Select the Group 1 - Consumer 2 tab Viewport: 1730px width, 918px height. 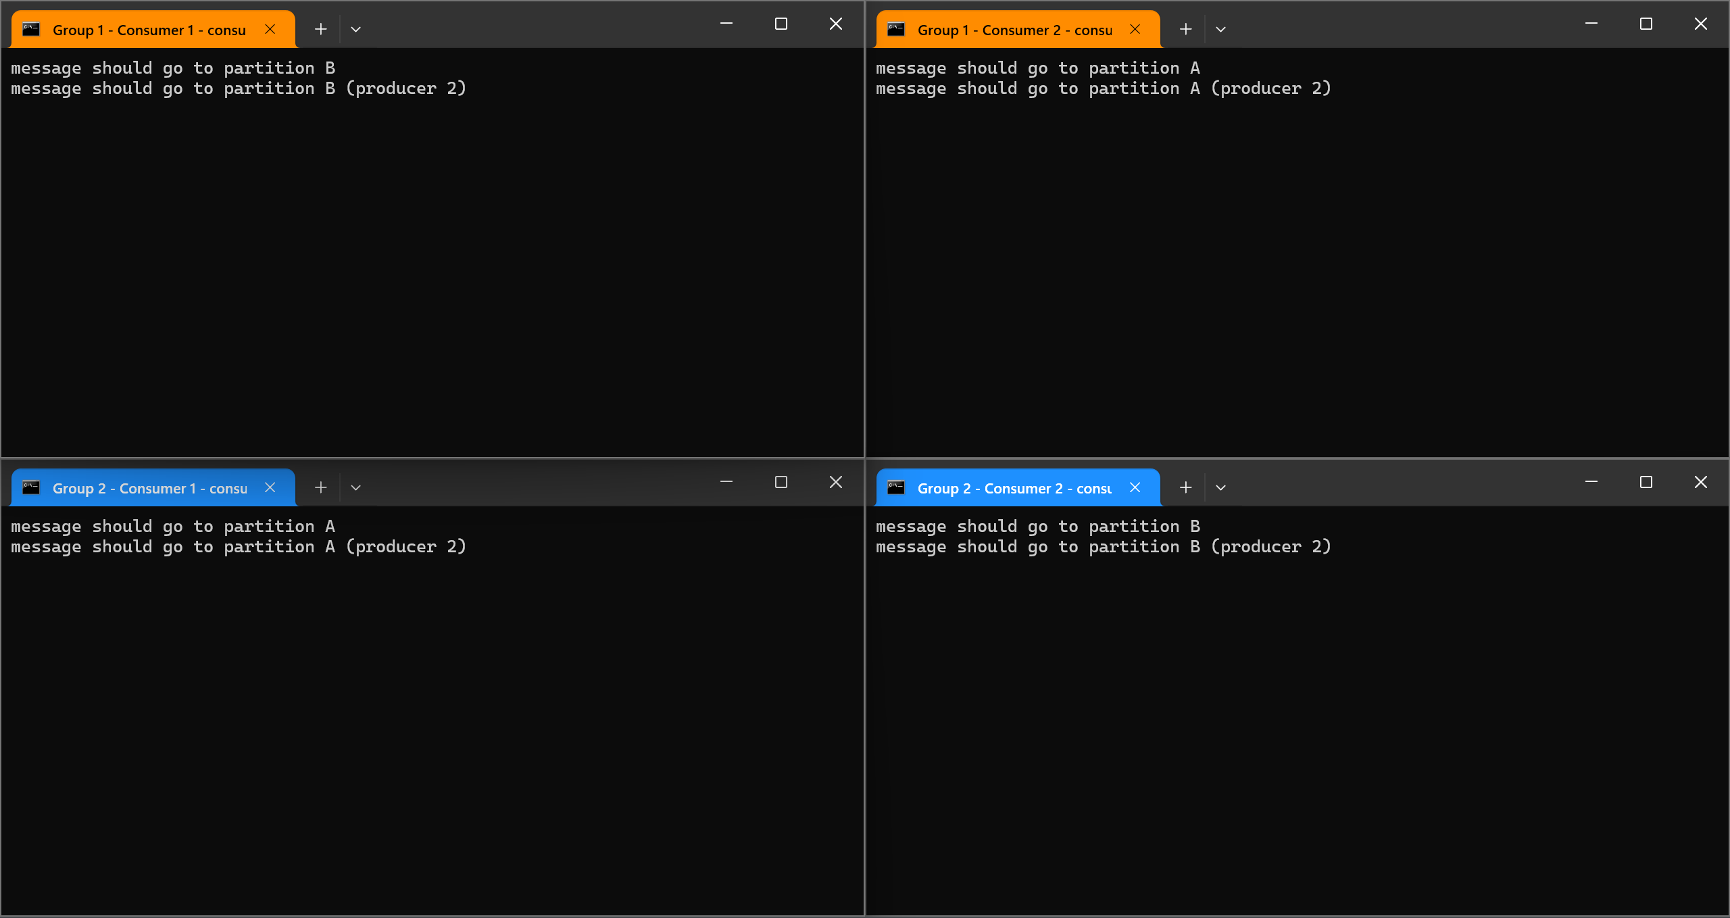click(x=1018, y=30)
